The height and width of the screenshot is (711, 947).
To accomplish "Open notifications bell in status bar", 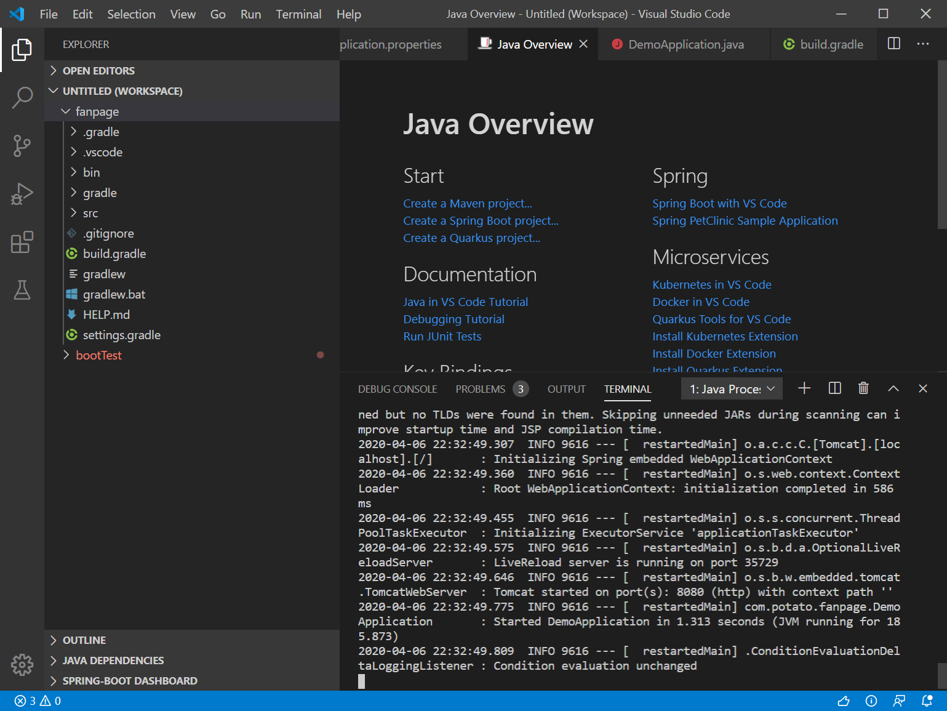I will pyautogui.click(x=927, y=701).
